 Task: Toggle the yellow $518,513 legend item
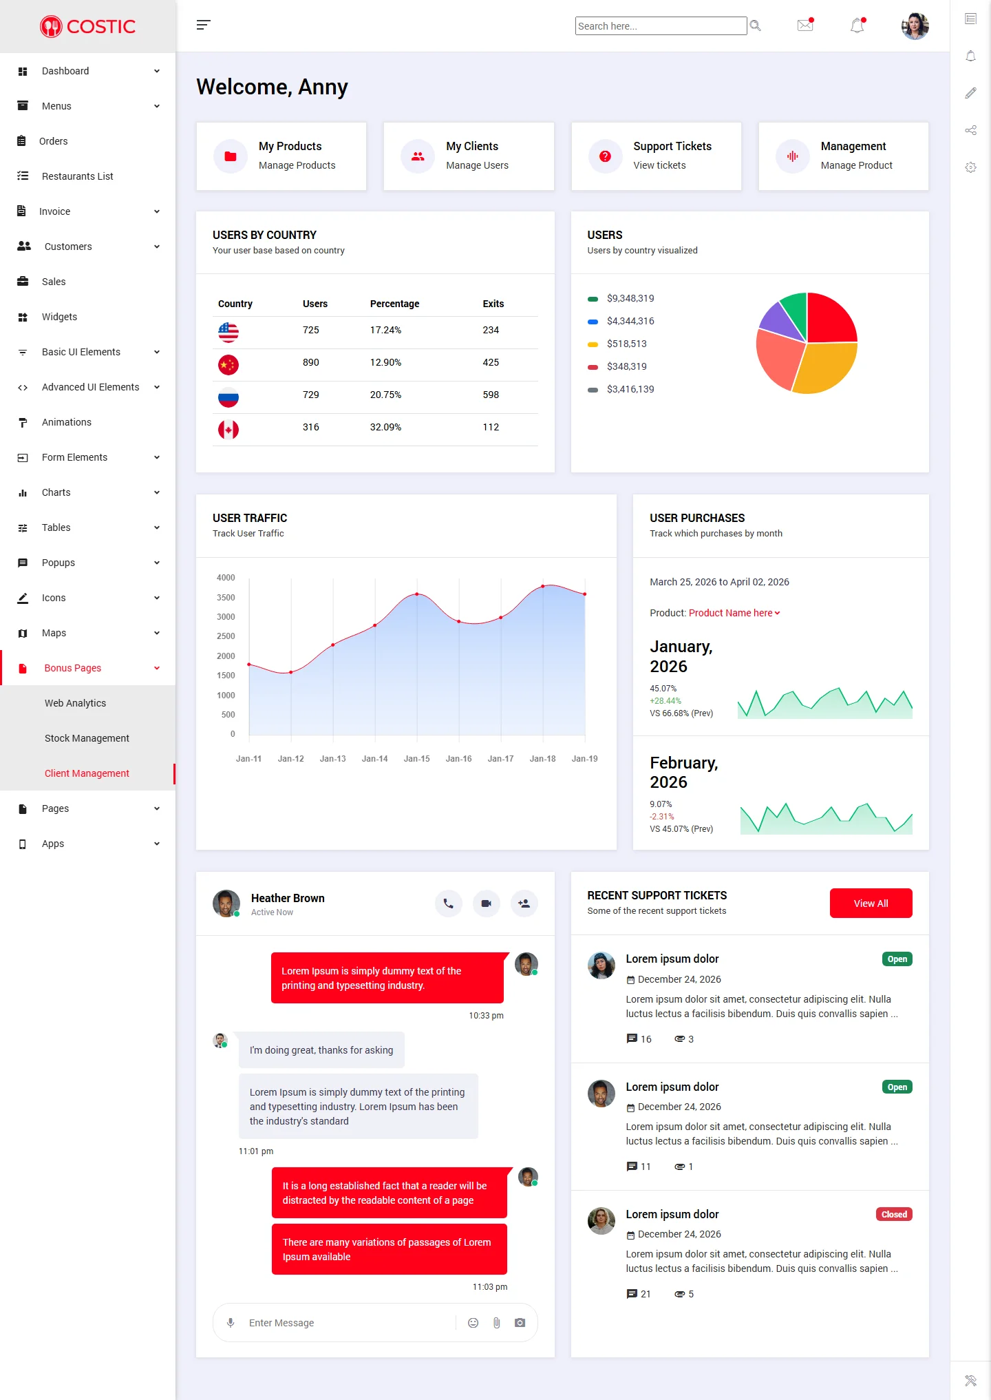pyautogui.click(x=617, y=344)
